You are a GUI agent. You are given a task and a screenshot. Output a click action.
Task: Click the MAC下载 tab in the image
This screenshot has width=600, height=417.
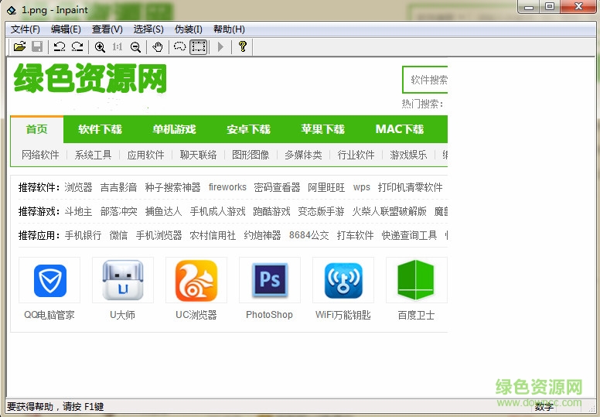pyautogui.click(x=400, y=129)
